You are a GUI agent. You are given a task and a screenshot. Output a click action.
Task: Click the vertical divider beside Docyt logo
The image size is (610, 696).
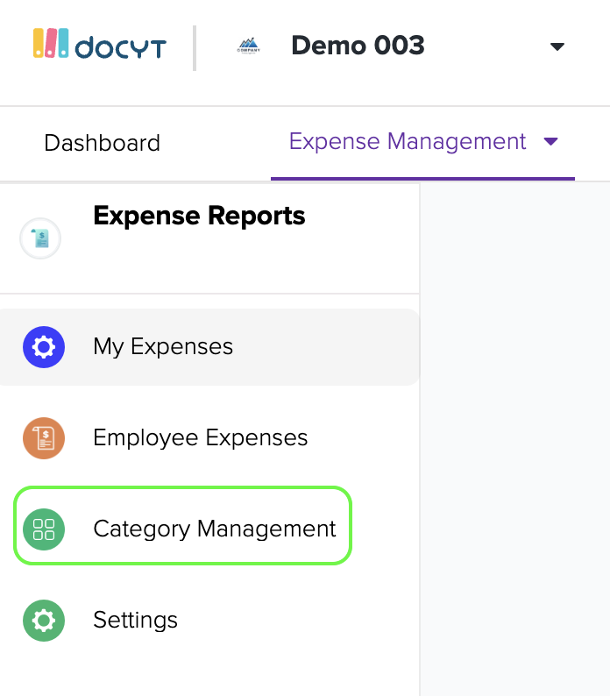point(195,47)
